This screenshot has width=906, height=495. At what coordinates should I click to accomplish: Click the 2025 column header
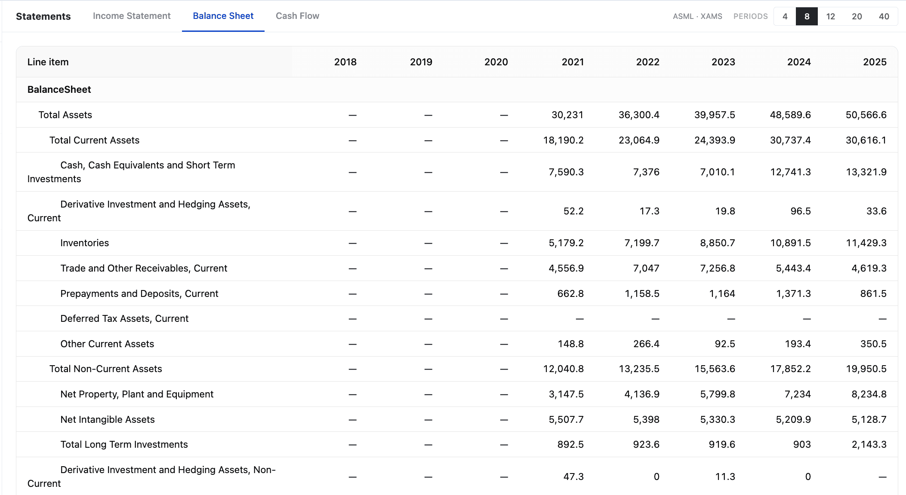click(875, 62)
